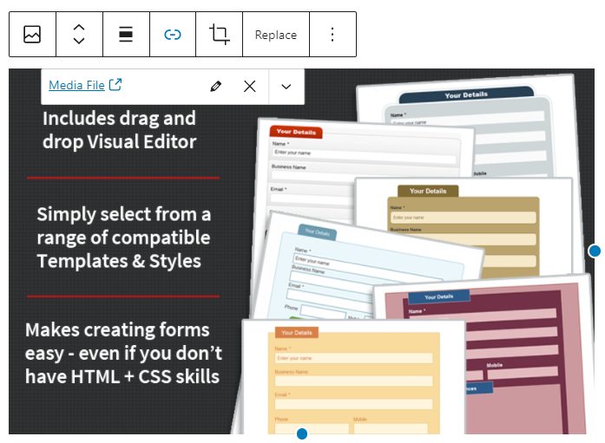
Task: Edit the link using the pencil icon
Action: click(216, 86)
